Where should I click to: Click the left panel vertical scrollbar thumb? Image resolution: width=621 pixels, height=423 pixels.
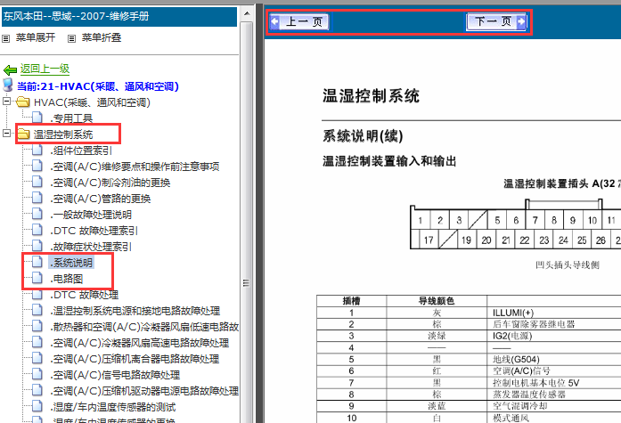pos(246,224)
